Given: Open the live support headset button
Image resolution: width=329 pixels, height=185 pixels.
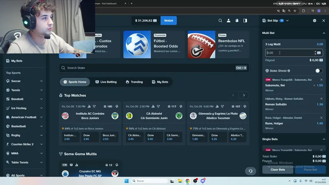Looking at the screenshot, I should pos(251,171).
